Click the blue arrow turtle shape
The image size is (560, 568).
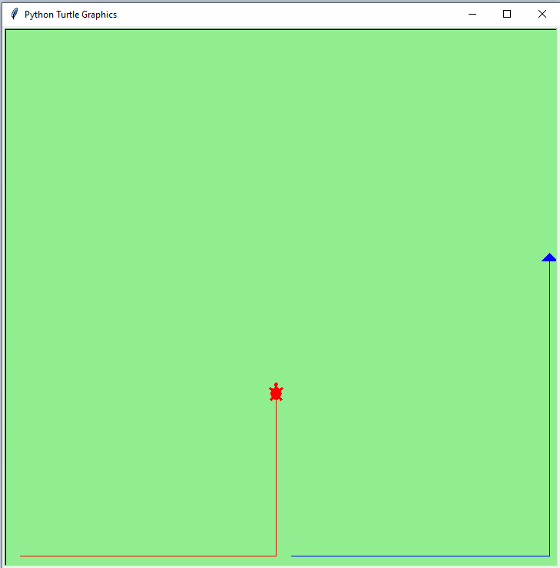[548, 257]
